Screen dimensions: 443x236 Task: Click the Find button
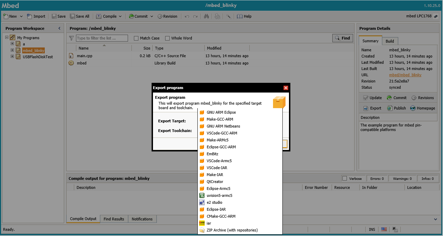pyautogui.click(x=342, y=38)
